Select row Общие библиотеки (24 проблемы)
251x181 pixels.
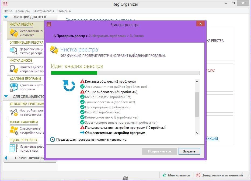[x=111, y=92]
